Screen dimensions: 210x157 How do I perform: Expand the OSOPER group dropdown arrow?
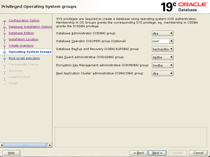point(171,41)
